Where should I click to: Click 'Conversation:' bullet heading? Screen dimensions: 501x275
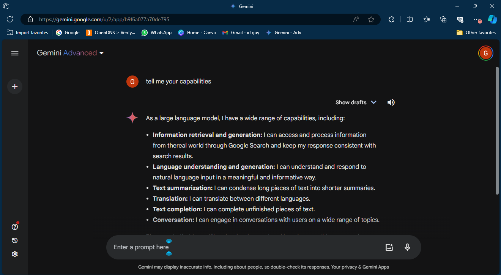(173, 220)
